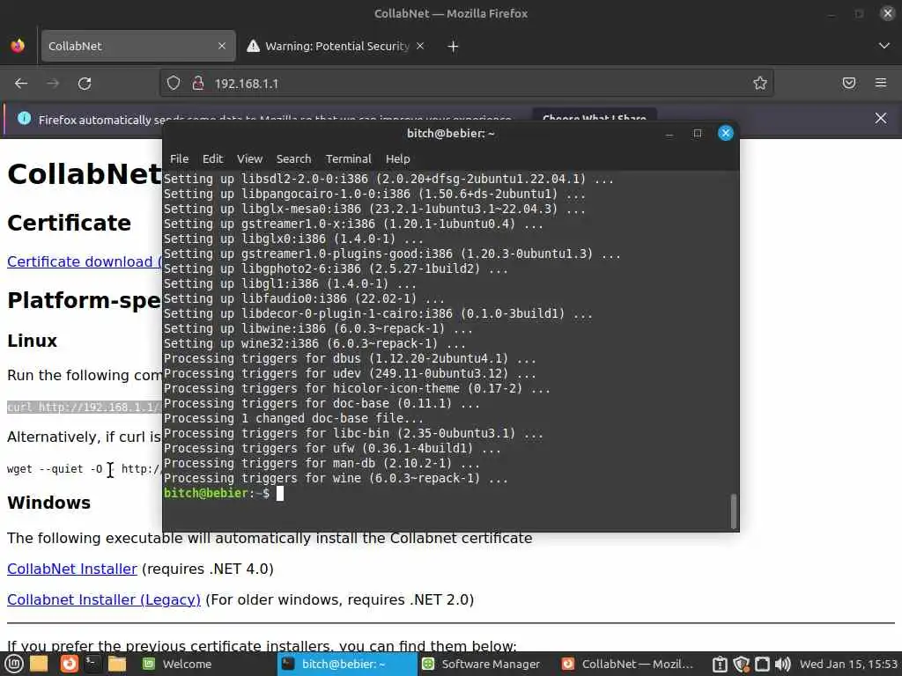
Task: Open the Firefox hamburger application menu
Action: point(881,83)
